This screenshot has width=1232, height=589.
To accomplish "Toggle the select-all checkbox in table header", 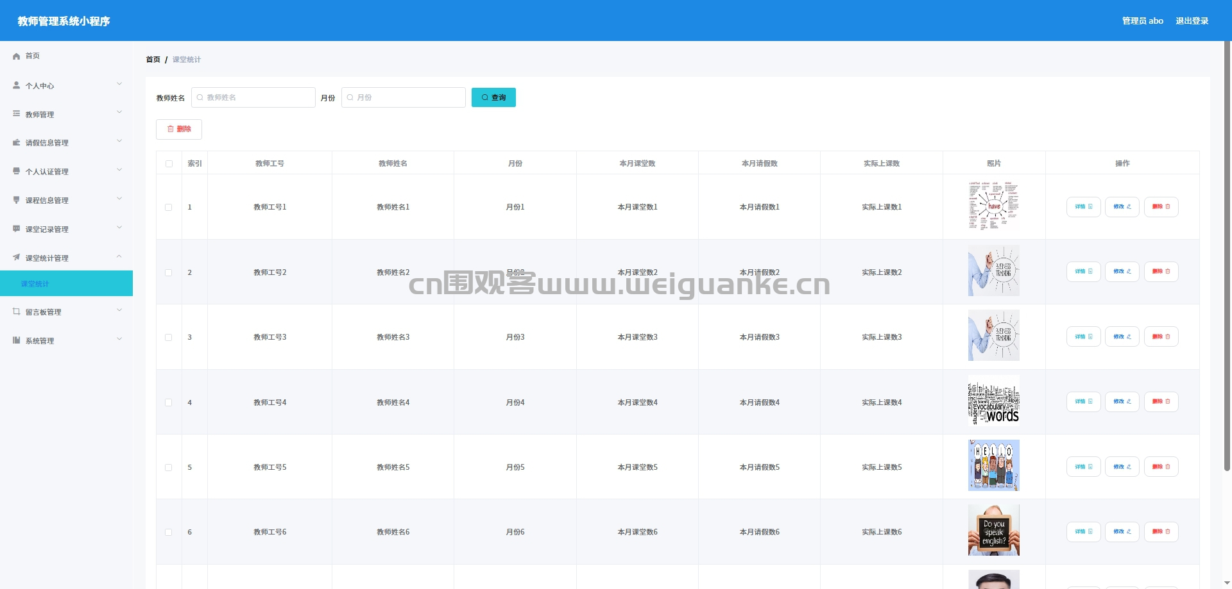I will (x=169, y=164).
